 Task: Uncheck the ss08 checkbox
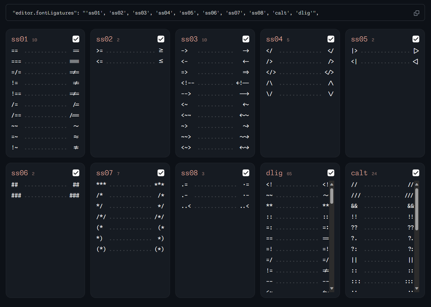click(x=246, y=173)
